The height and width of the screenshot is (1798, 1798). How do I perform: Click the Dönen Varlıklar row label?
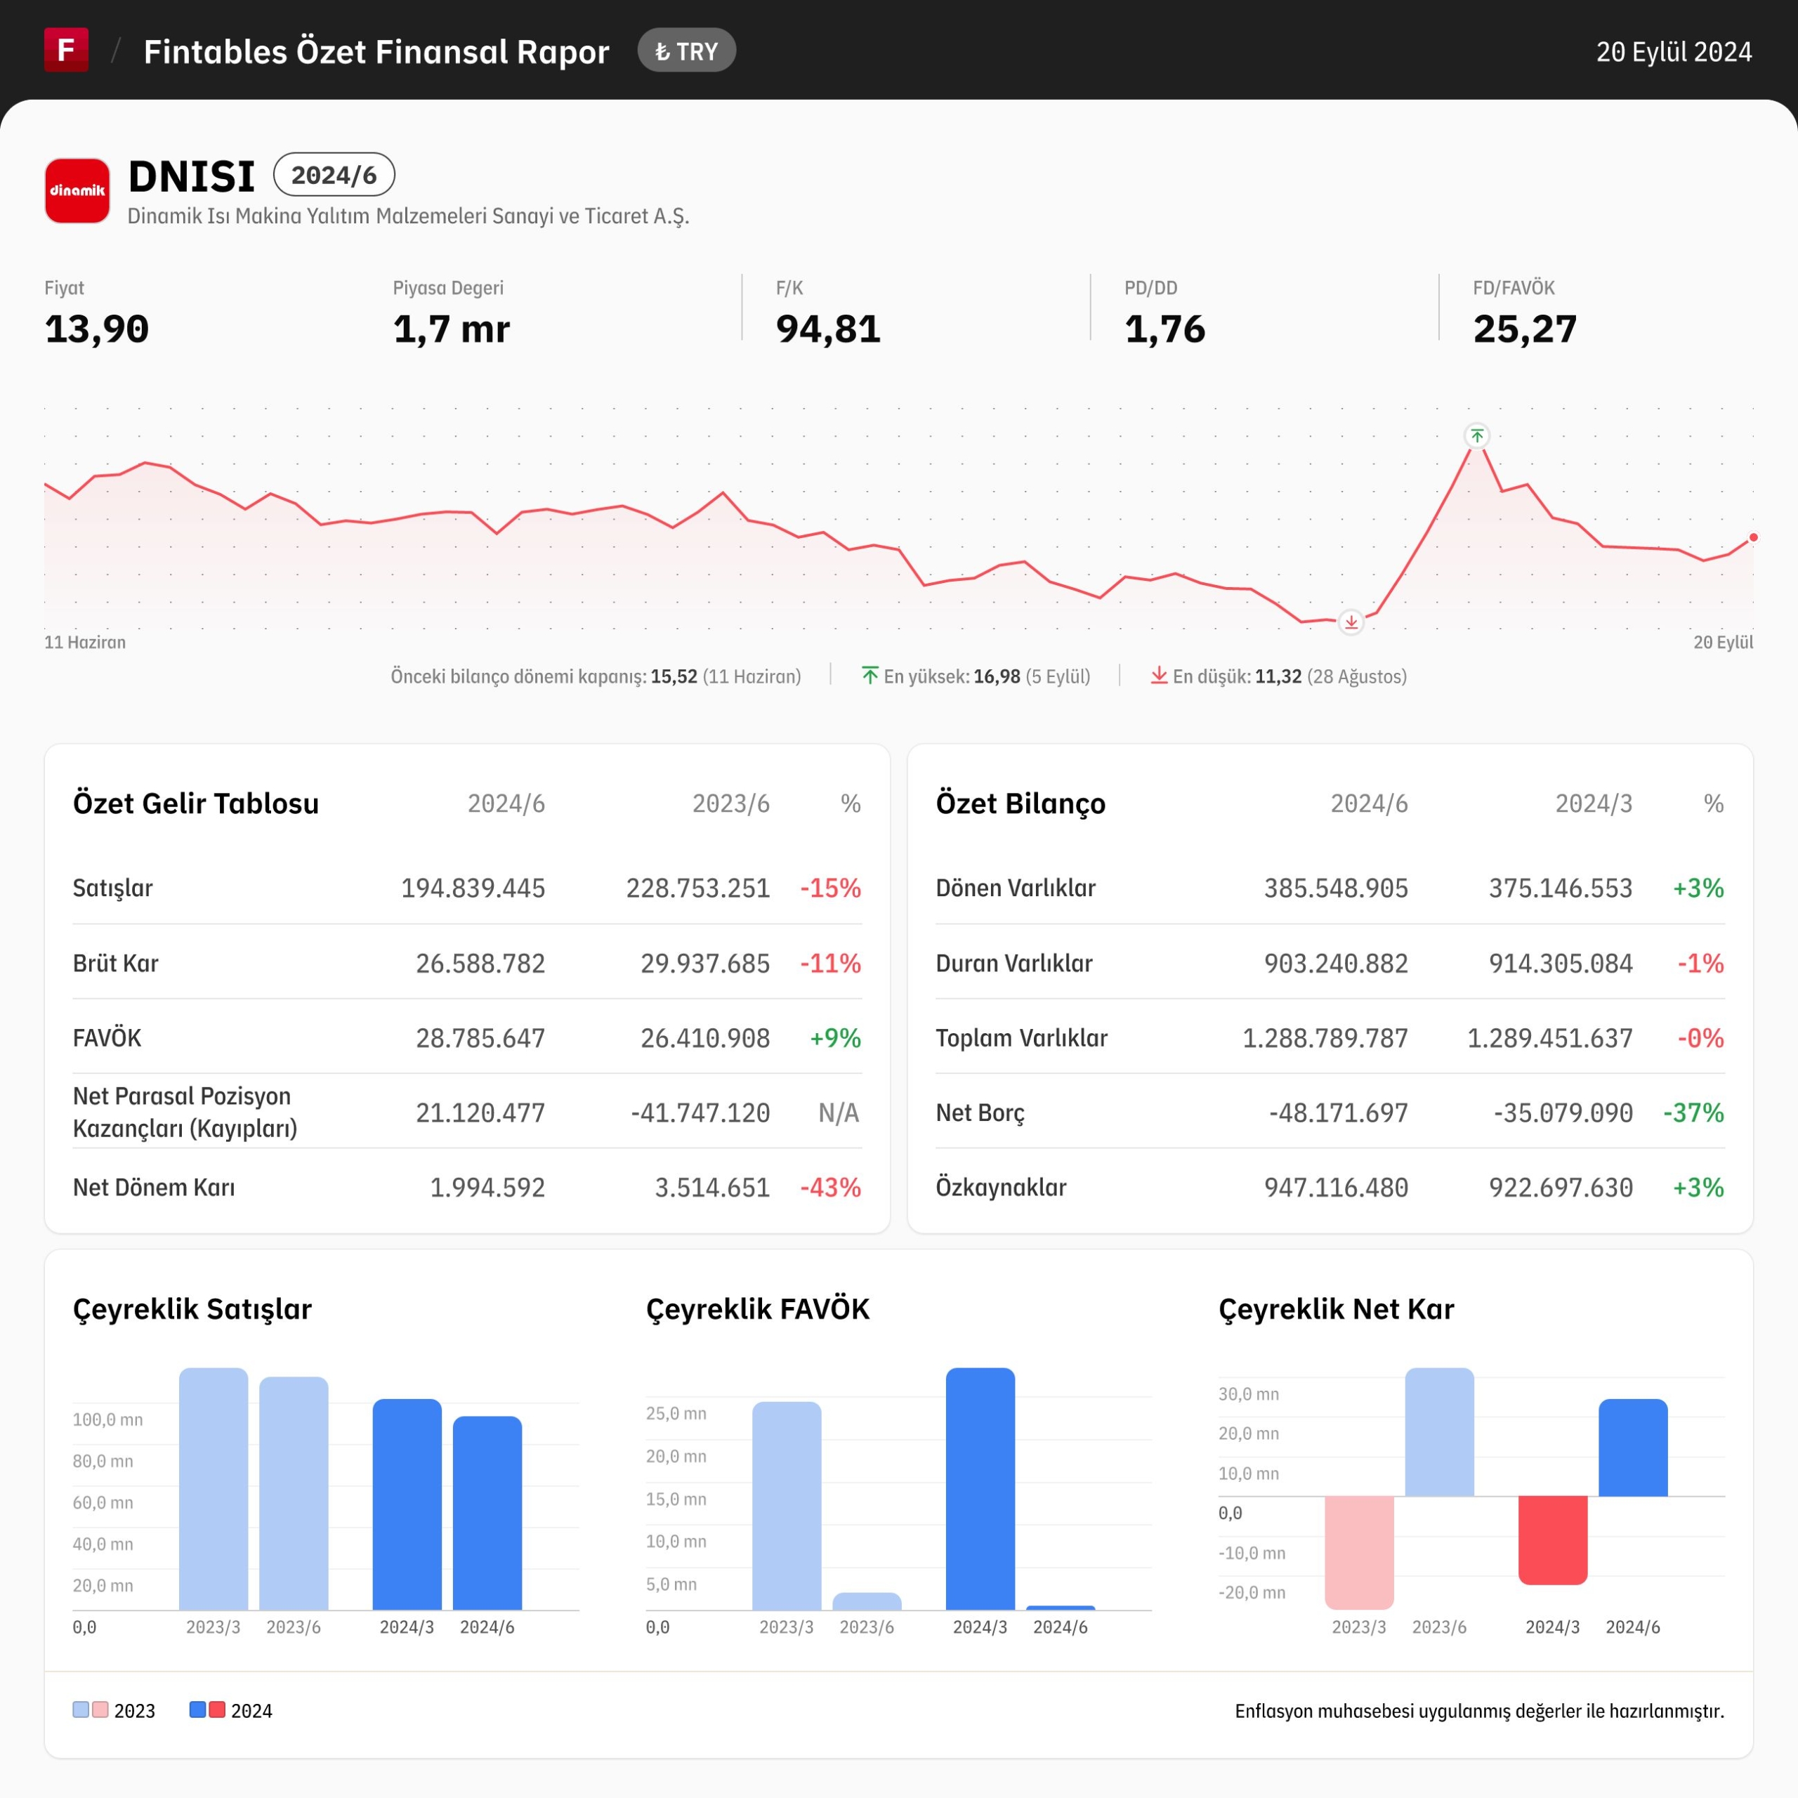[x=1016, y=888]
